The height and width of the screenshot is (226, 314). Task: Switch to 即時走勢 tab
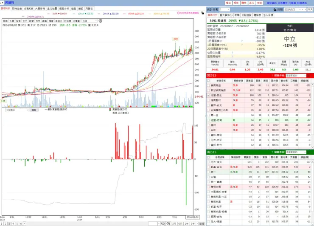coord(17,8)
